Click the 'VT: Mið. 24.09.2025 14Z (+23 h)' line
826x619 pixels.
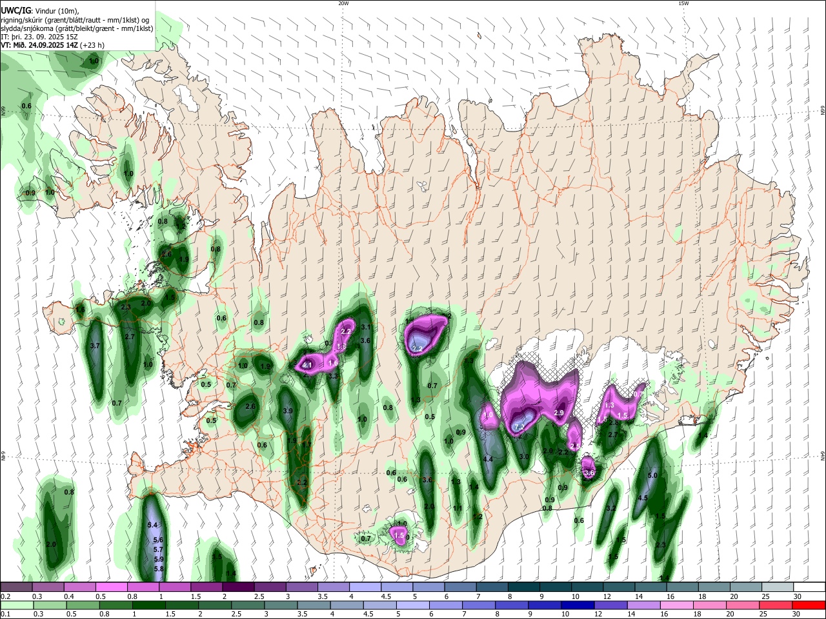53,45
